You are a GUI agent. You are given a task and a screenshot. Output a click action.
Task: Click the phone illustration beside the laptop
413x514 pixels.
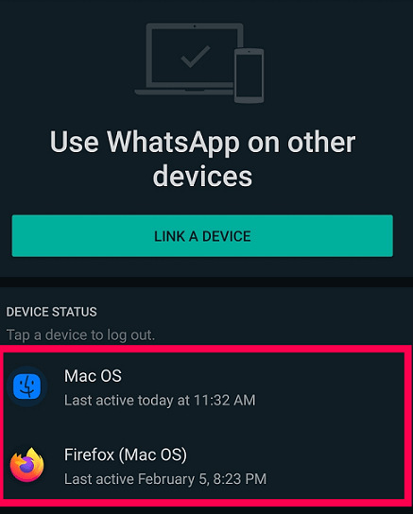click(x=250, y=76)
